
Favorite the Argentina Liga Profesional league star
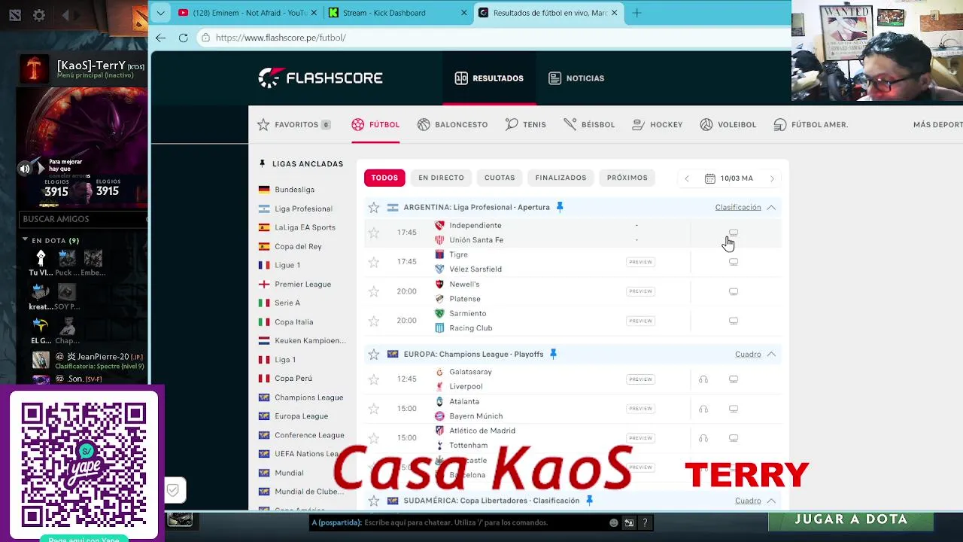pos(374,207)
